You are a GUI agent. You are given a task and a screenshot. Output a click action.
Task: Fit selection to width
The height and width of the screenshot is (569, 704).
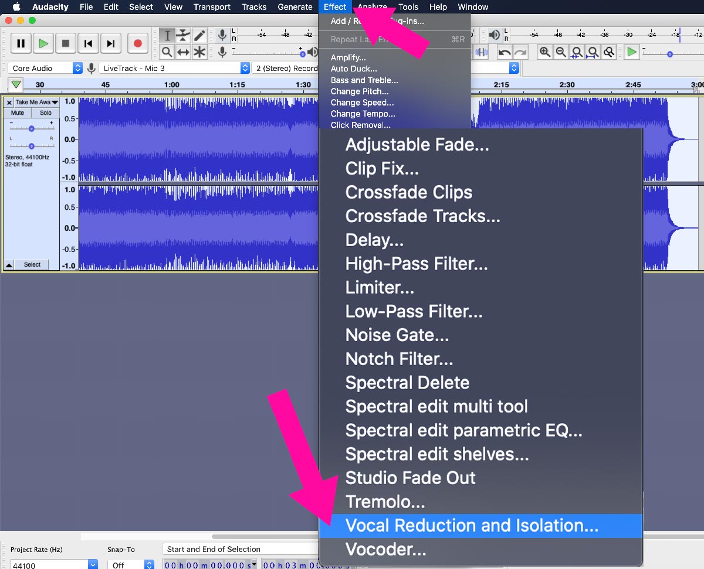(577, 52)
